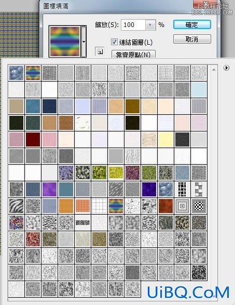The height and width of the screenshot is (305, 235).
Task: Select the purple clouds pattern
Action: point(49,189)
